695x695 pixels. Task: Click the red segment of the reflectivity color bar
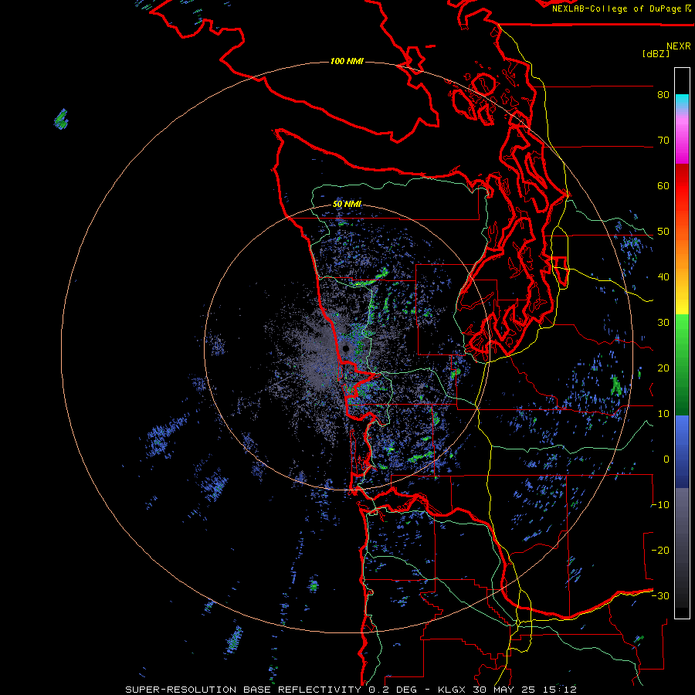pyautogui.click(x=682, y=186)
